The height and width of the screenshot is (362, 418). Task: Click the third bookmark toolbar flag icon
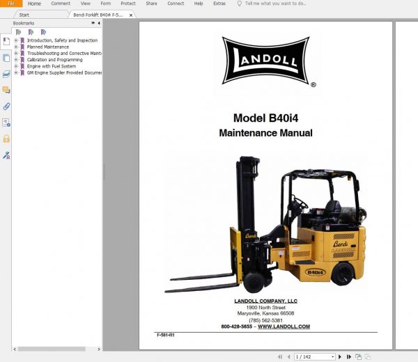(43, 32)
